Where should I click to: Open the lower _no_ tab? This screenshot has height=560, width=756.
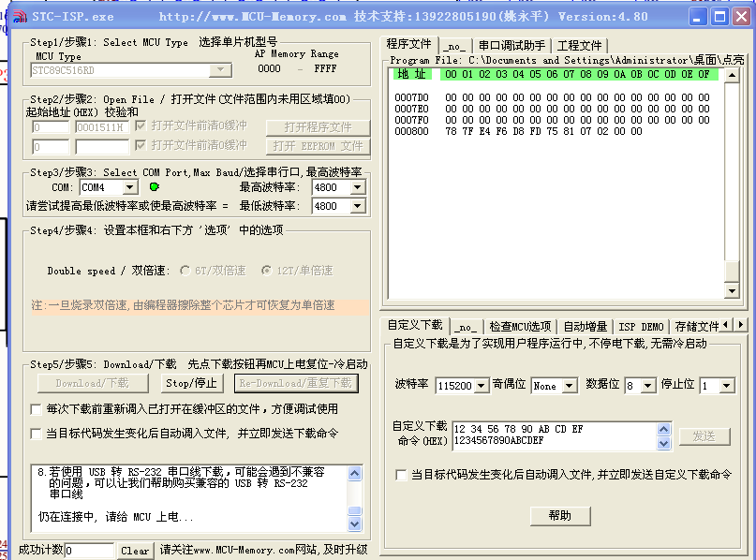(x=466, y=327)
